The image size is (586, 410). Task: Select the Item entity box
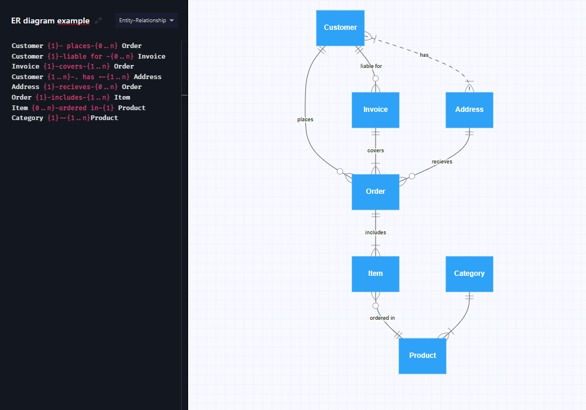(x=375, y=274)
